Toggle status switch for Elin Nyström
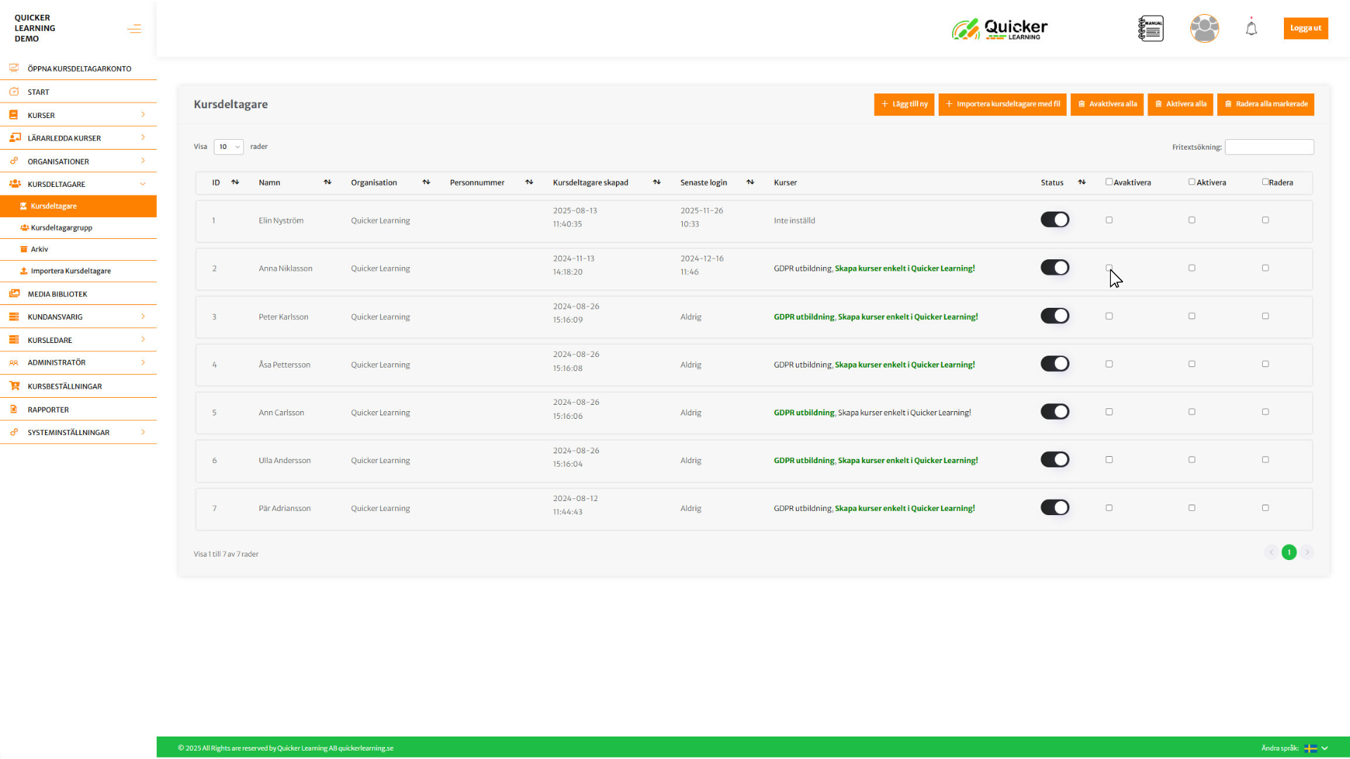Viewport: 1350px width, 759px height. [1055, 220]
